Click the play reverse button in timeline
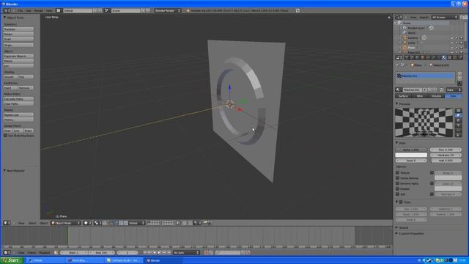The image size is (469, 264). pos(155,252)
